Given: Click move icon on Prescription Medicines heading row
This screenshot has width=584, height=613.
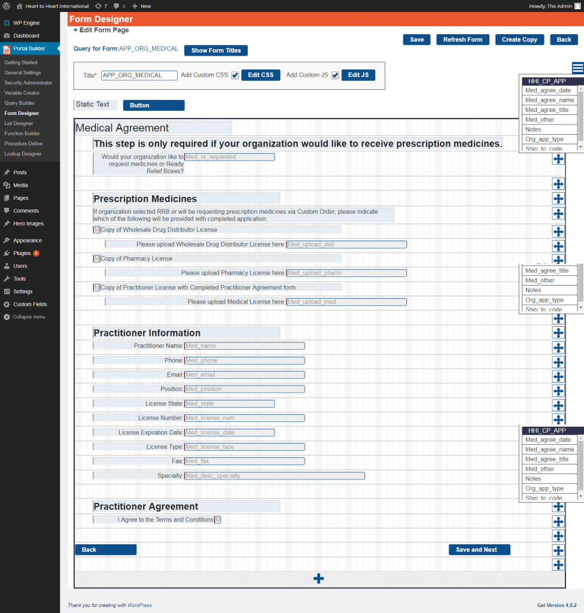Looking at the screenshot, I should [558, 199].
